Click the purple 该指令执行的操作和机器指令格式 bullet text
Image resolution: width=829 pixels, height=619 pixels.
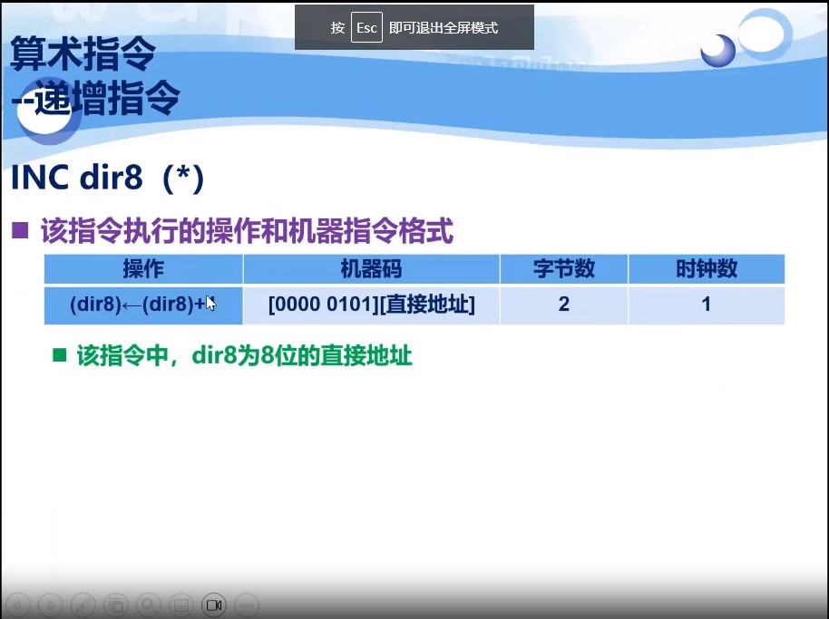247,231
